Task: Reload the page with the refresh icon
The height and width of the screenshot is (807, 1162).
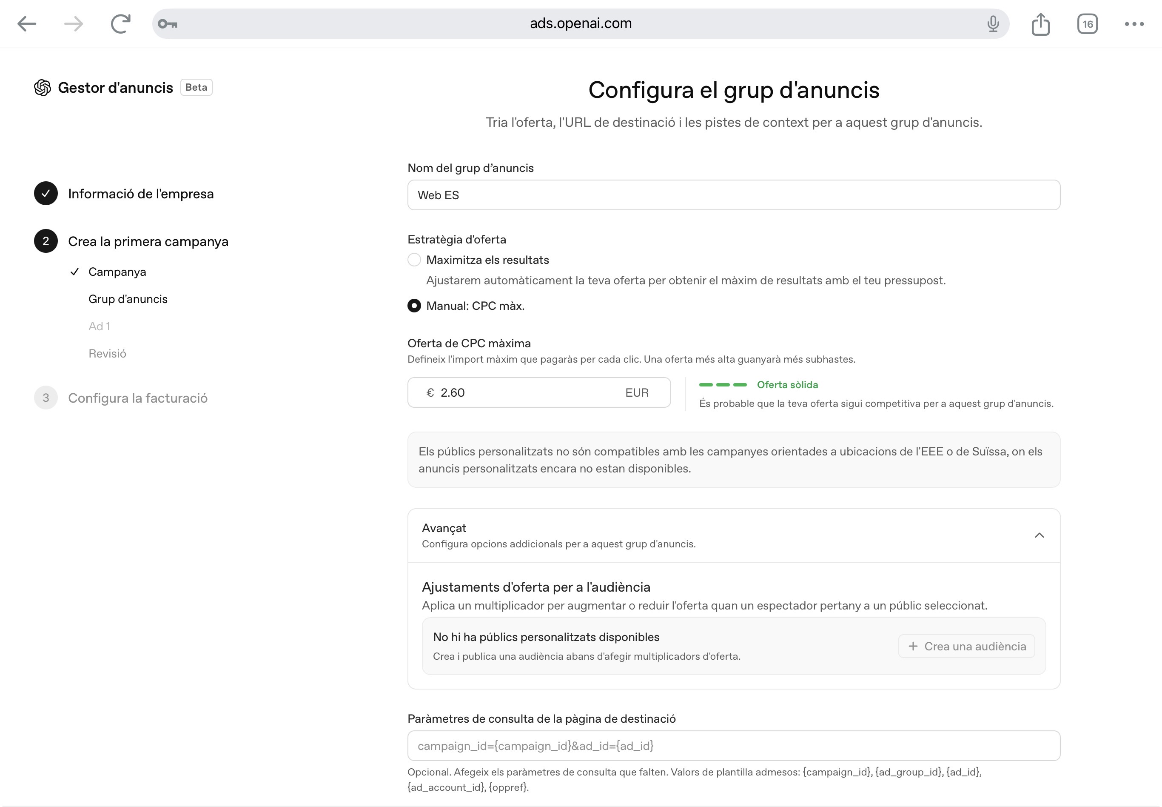Action: [121, 24]
